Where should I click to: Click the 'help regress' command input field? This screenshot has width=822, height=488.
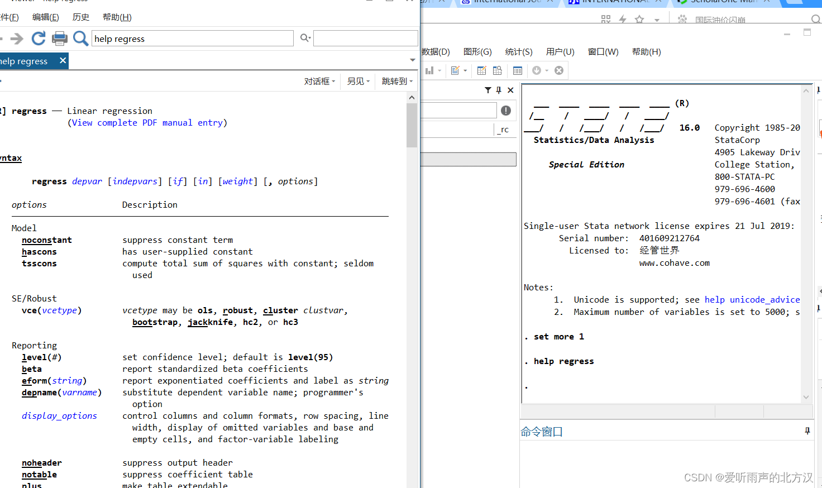click(192, 39)
